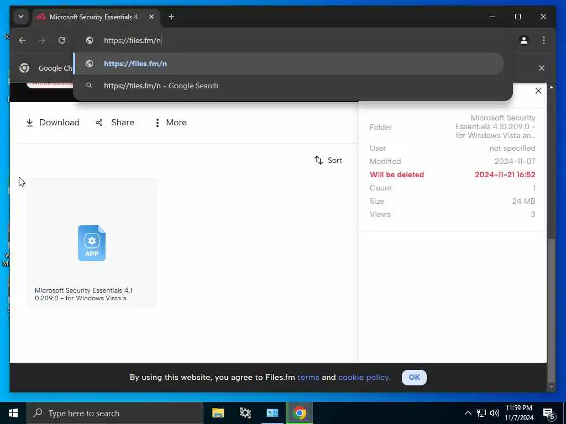Close the Microsoft Security Essentials tab
Viewport: 566px width, 424px height.
151,17
